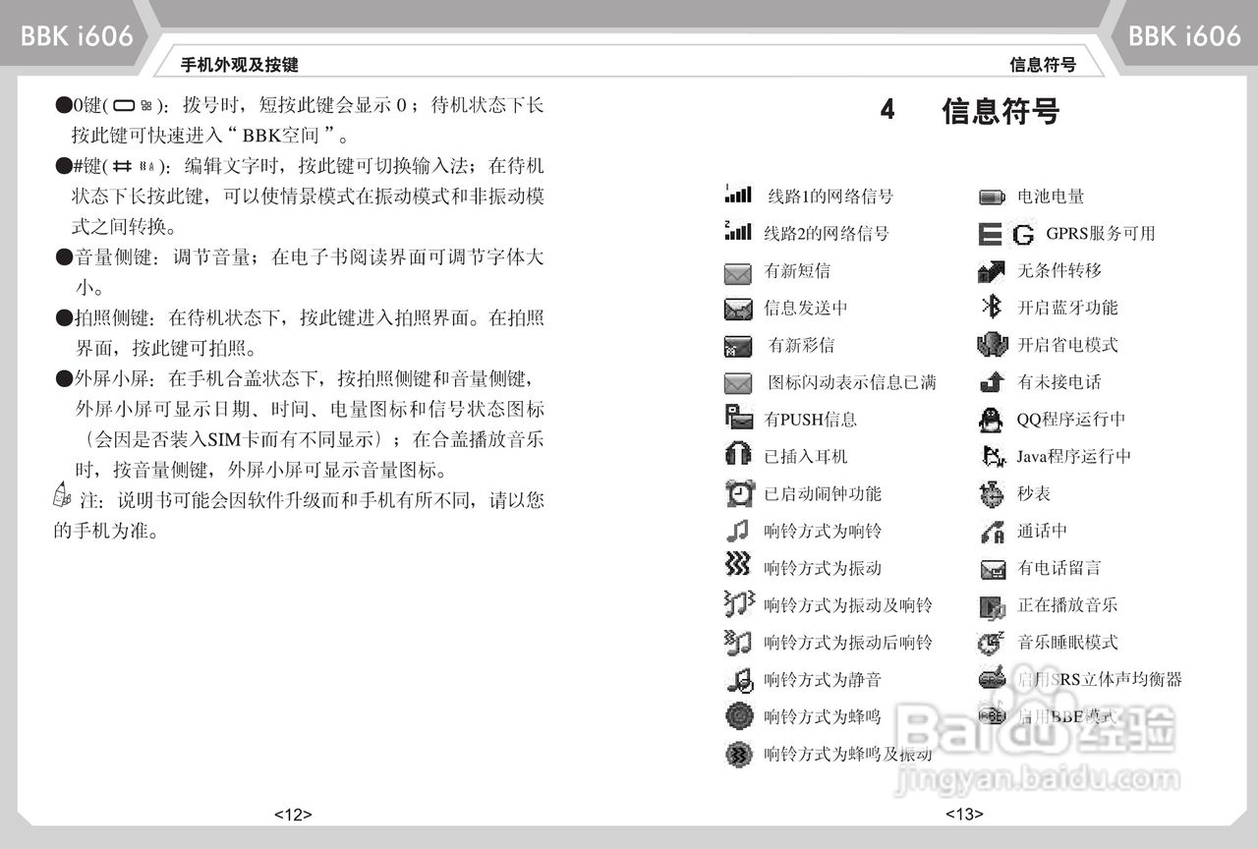The height and width of the screenshot is (849, 1258).
Task: Click the battery level icon (电池电量)
Action: pyautogui.click(x=992, y=198)
